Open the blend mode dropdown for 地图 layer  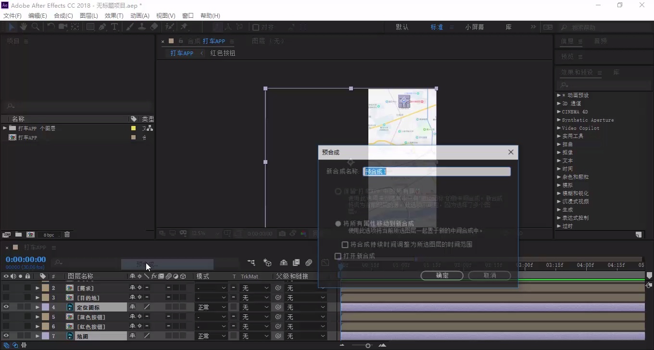[x=210, y=336]
